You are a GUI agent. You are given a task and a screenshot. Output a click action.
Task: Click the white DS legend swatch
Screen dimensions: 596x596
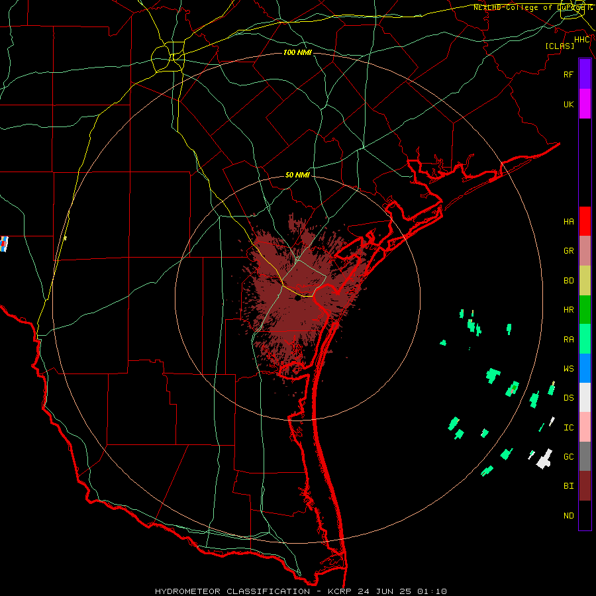(585, 397)
